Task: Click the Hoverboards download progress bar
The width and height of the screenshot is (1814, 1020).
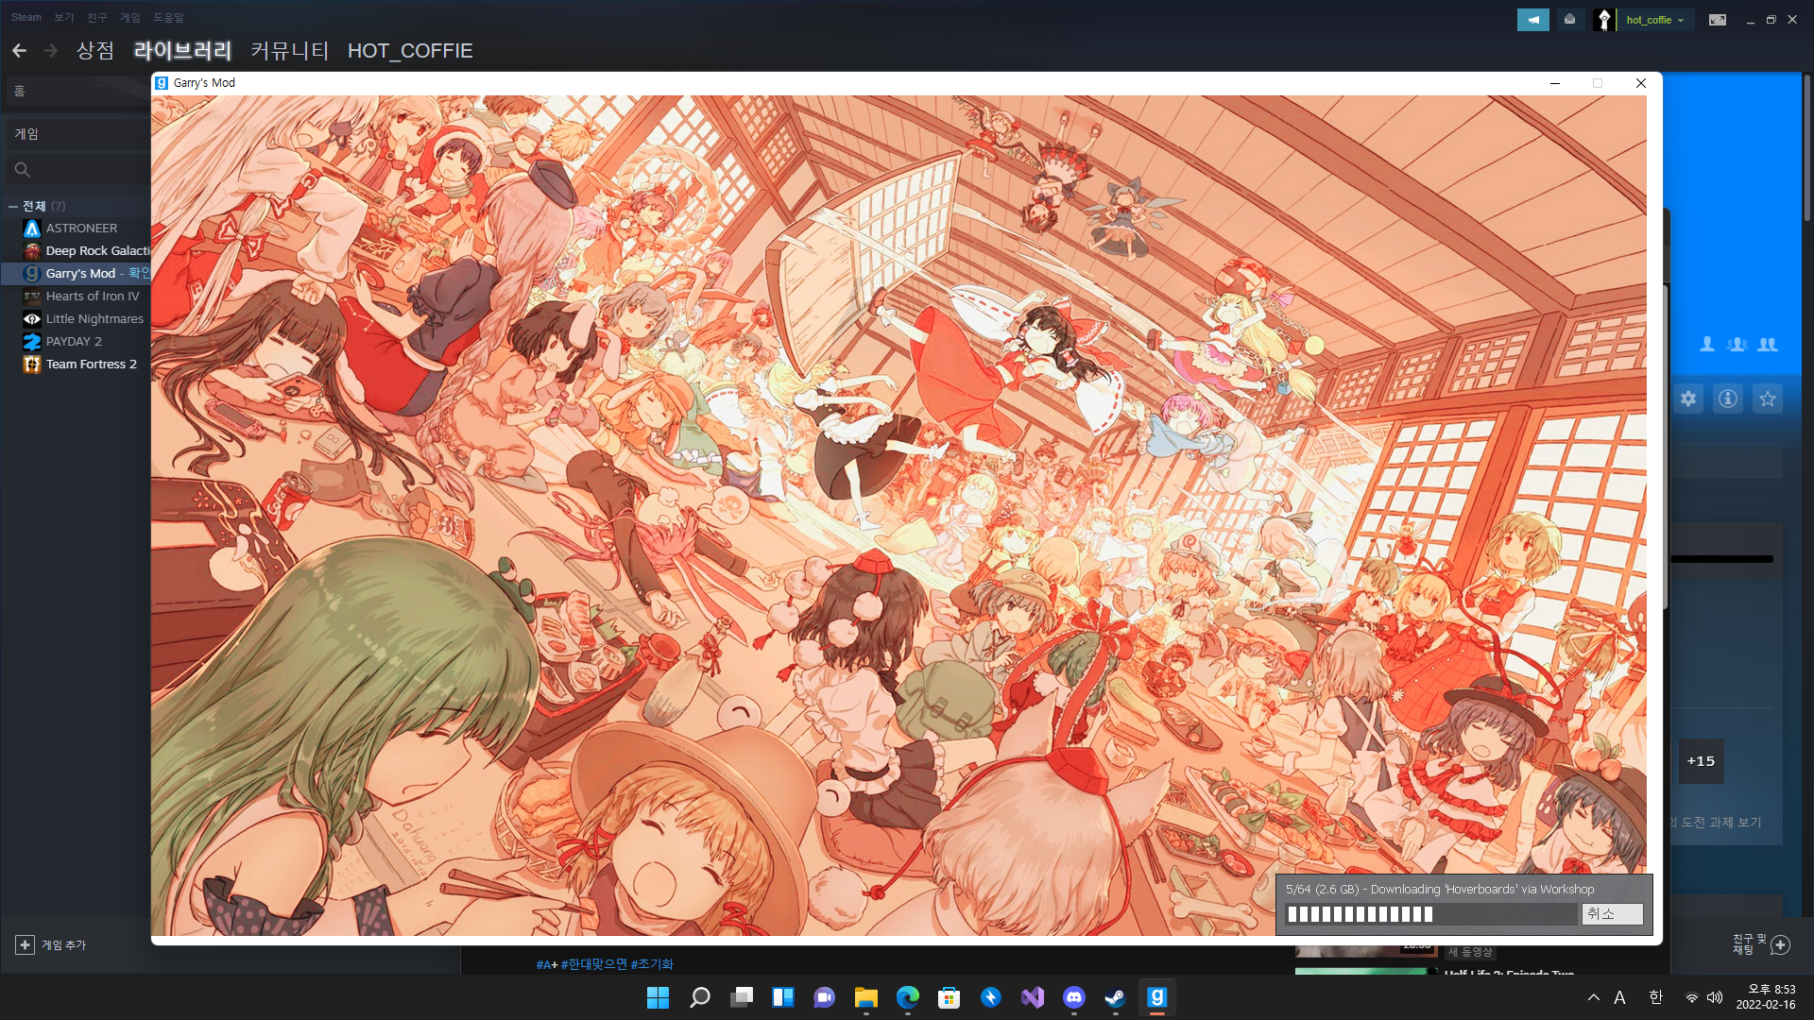Action: (x=1431, y=914)
